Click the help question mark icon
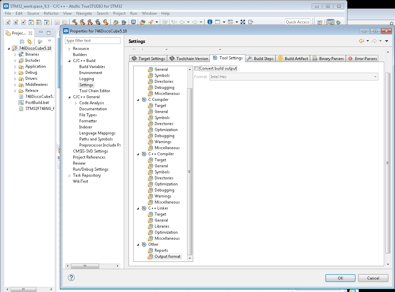 pos(71,278)
